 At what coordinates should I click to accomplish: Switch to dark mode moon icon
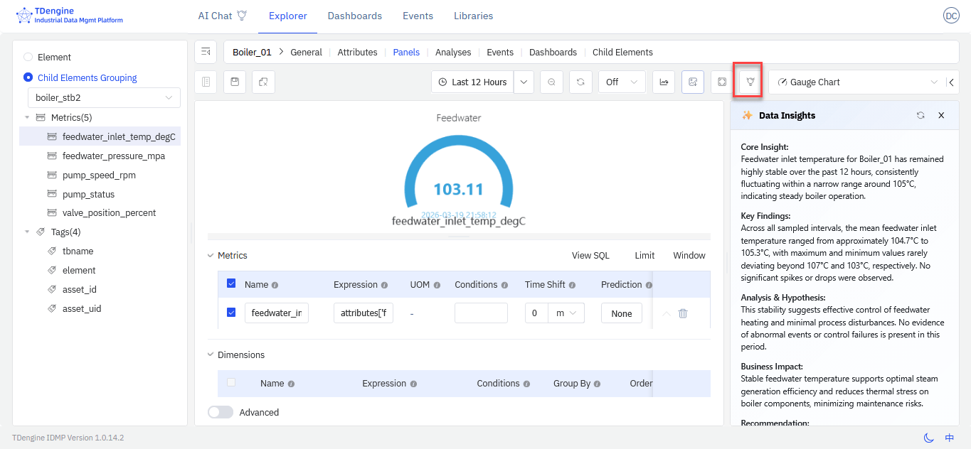coord(928,438)
